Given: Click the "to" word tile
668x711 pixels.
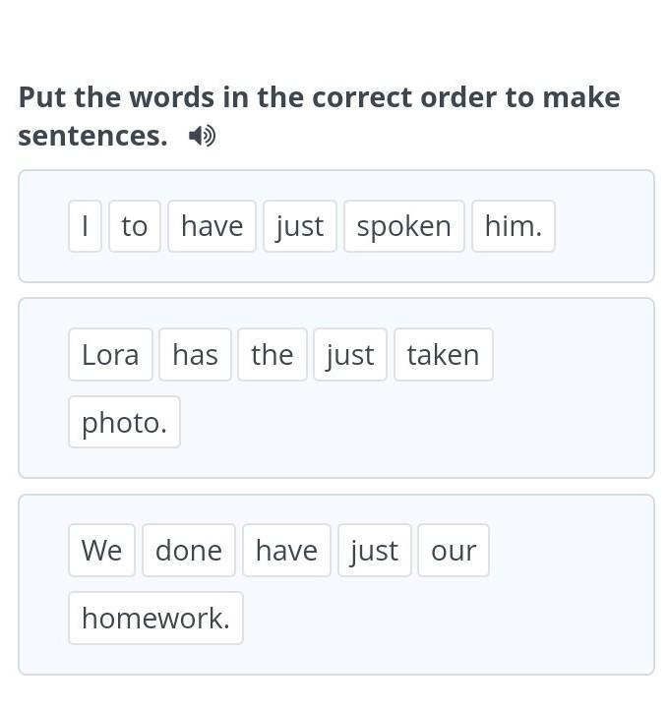Looking at the screenshot, I should (135, 226).
